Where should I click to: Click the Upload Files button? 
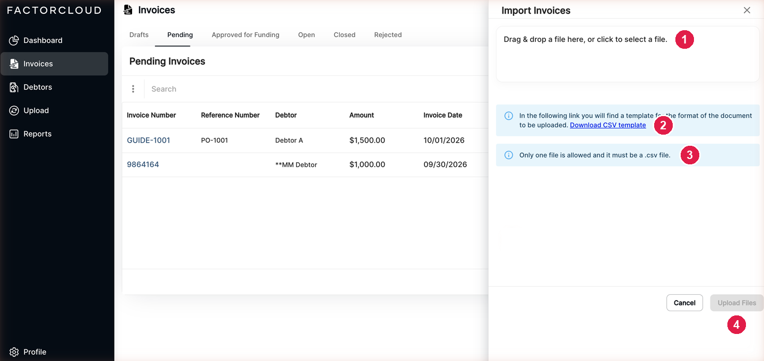(737, 303)
